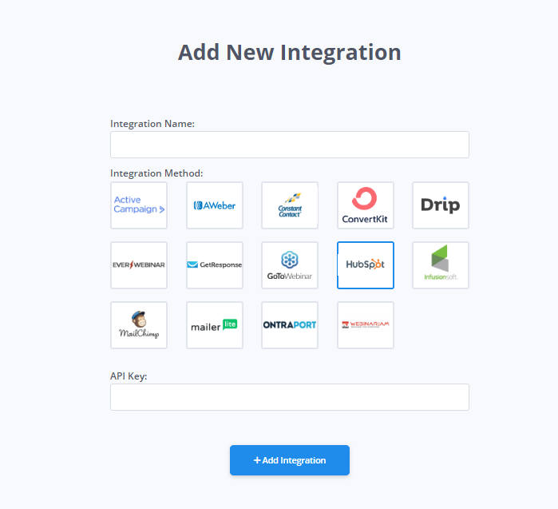Image resolution: width=558 pixels, height=509 pixels.
Task: Select the ActiveCampaign integration tile
Action: pos(139,205)
